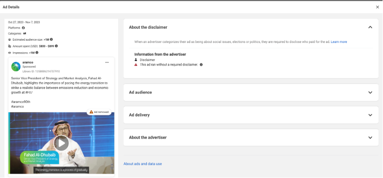Click info icon next to Amount spent
This screenshot has width=383, height=178.
coord(57,46)
